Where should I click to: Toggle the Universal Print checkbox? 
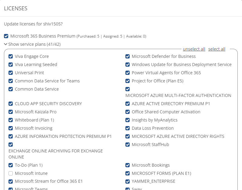pyautogui.click(x=11, y=73)
